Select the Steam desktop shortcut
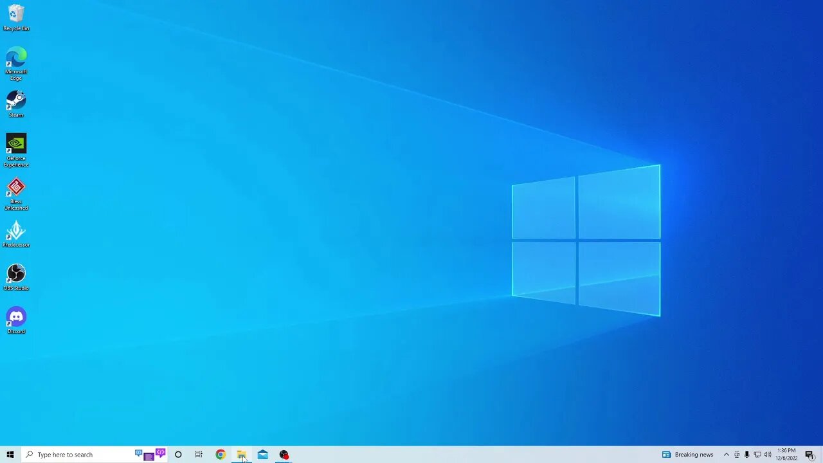Screen dimensions: 823x463 click(x=16, y=104)
